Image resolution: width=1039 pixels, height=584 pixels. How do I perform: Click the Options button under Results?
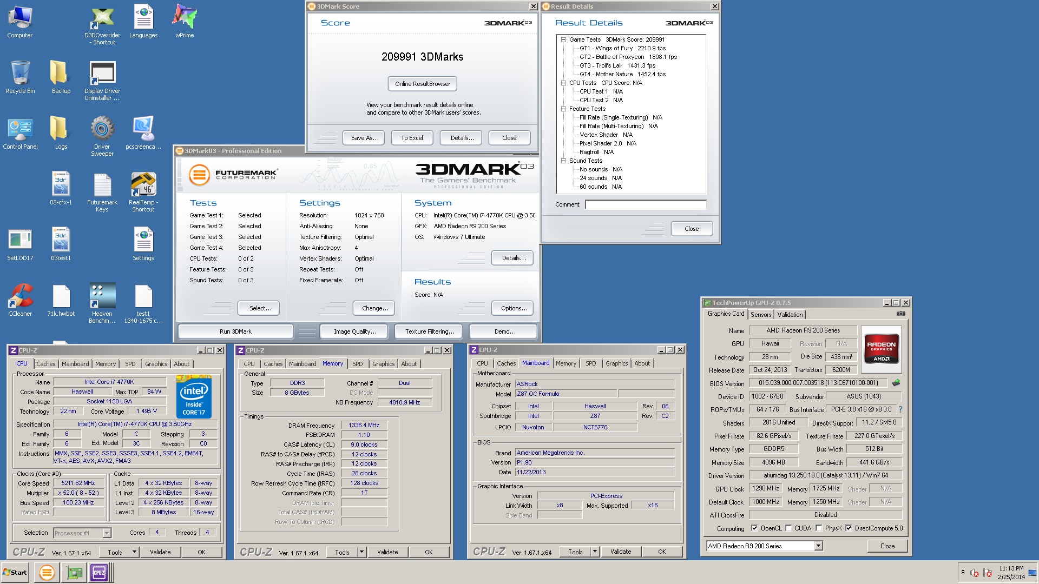[514, 308]
